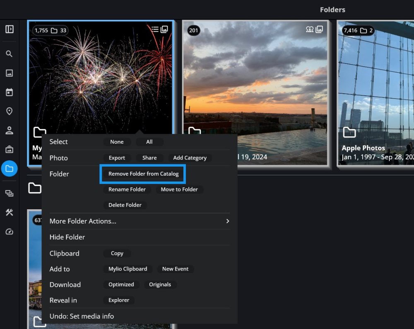Open the Albums view icon
Viewport: 414px width, 329px height.
(x=9, y=149)
